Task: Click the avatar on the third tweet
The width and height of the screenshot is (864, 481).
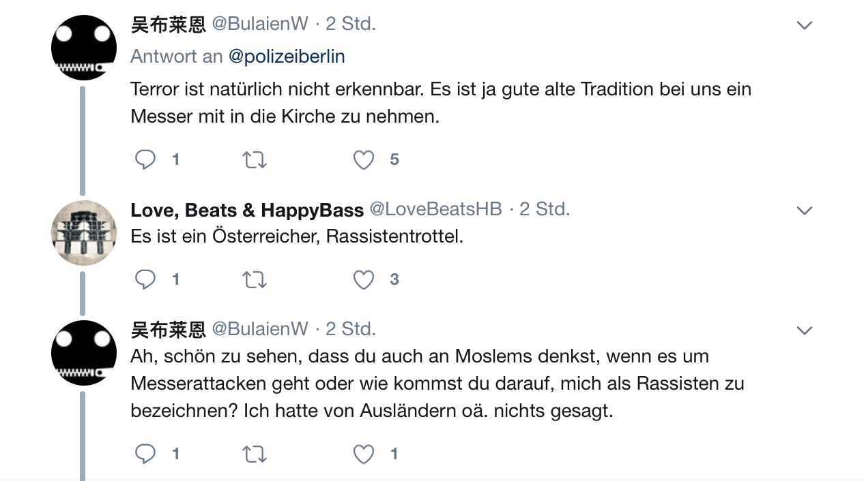Action: [84, 353]
